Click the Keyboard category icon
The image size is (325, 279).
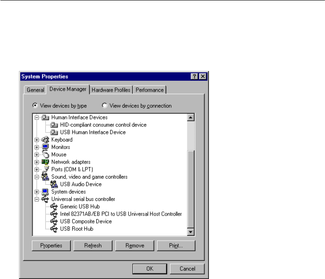coord(45,140)
